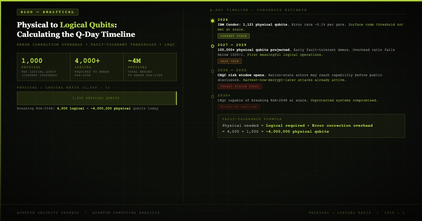Click the MIGRATION DEADLINE tag
The width and height of the screenshot is (422, 221).
tap(239, 107)
